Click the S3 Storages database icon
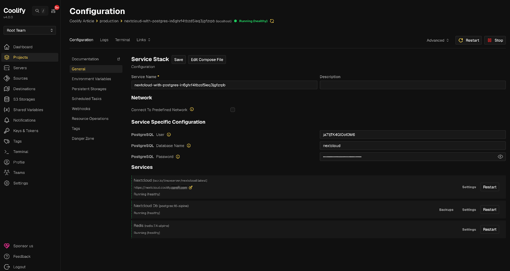This screenshot has width=510, height=271. [x=6, y=99]
